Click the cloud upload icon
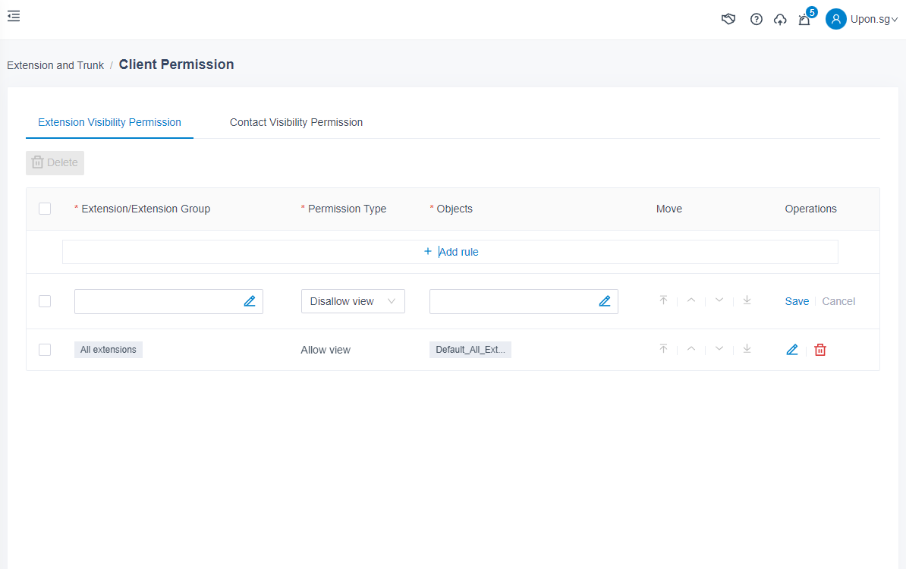 click(x=780, y=20)
